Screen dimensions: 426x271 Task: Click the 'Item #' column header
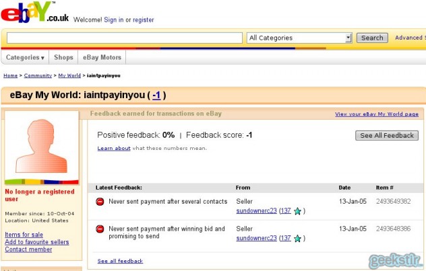(x=384, y=188)
